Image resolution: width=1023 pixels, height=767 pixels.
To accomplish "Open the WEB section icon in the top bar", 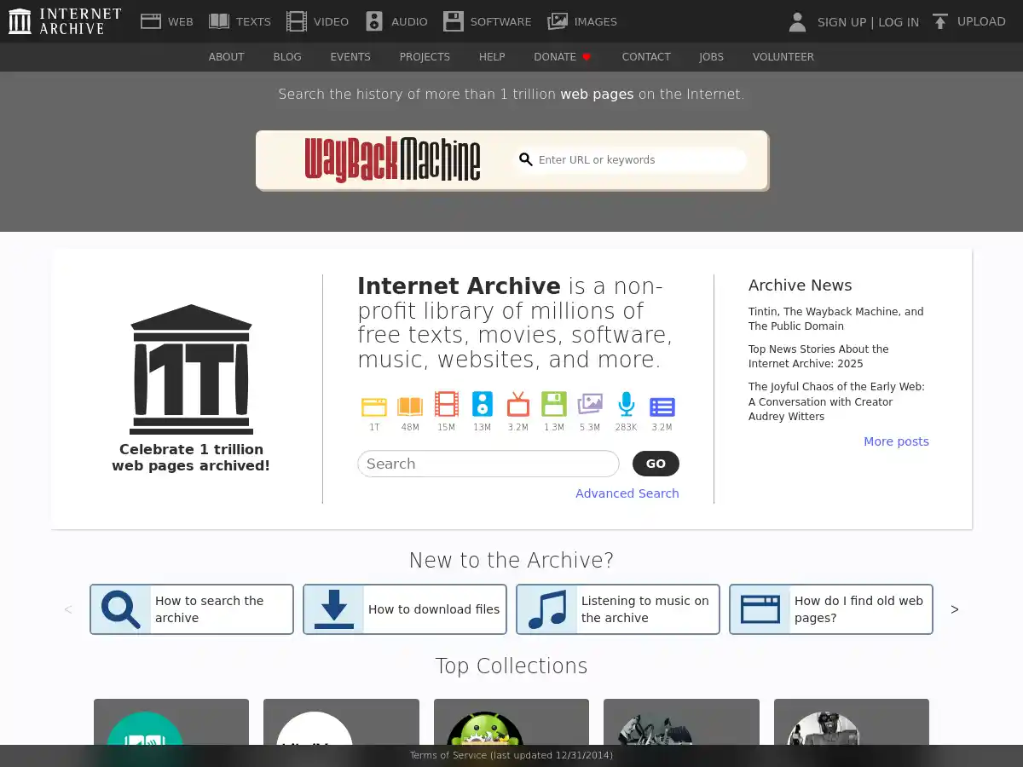I will (152, 20).
